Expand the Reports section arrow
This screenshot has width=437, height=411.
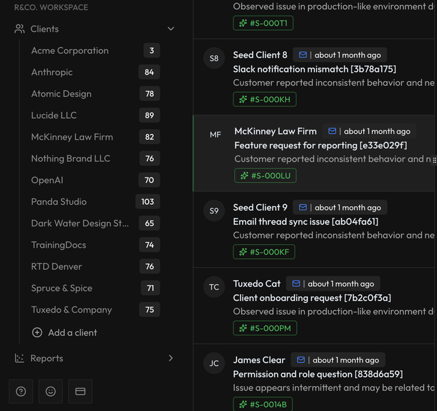(171, 358)
